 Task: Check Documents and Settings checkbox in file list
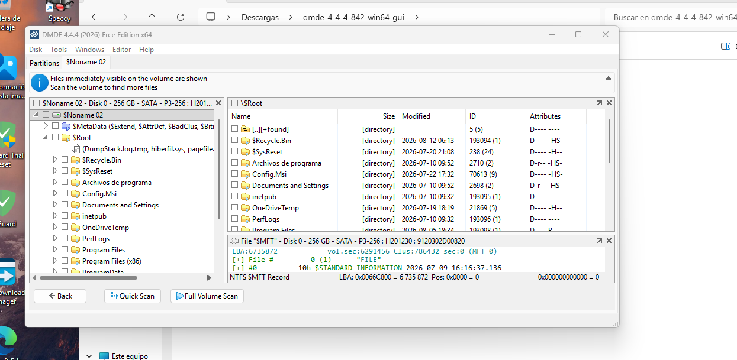235,185
